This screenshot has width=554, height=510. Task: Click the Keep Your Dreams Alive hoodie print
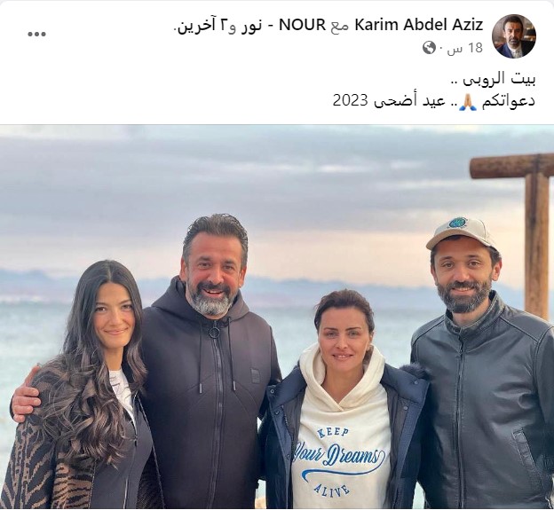339,460
